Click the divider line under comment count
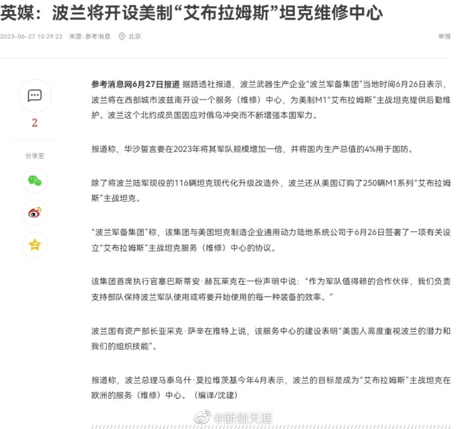Screen dimensions: 468x429 coord(35,139)
